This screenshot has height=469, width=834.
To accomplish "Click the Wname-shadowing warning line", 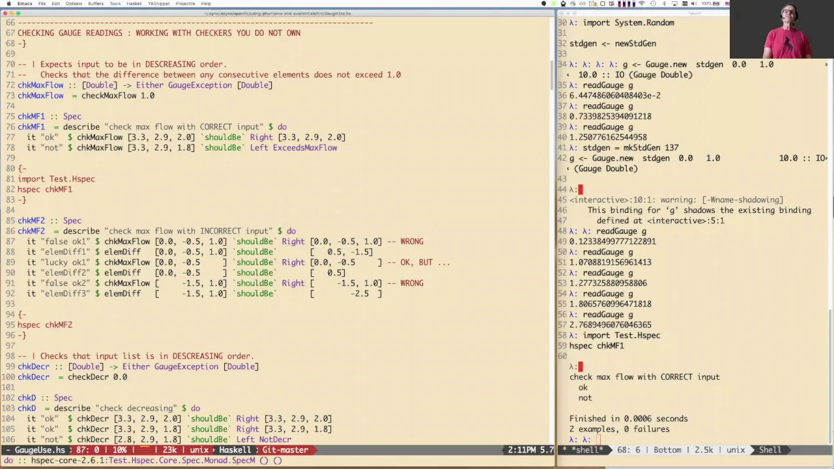I will [676, 200].
